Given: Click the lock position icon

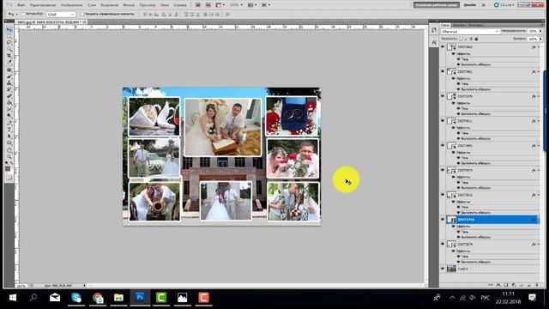Looking at the screenshot, I should click(x=471, y=39).
